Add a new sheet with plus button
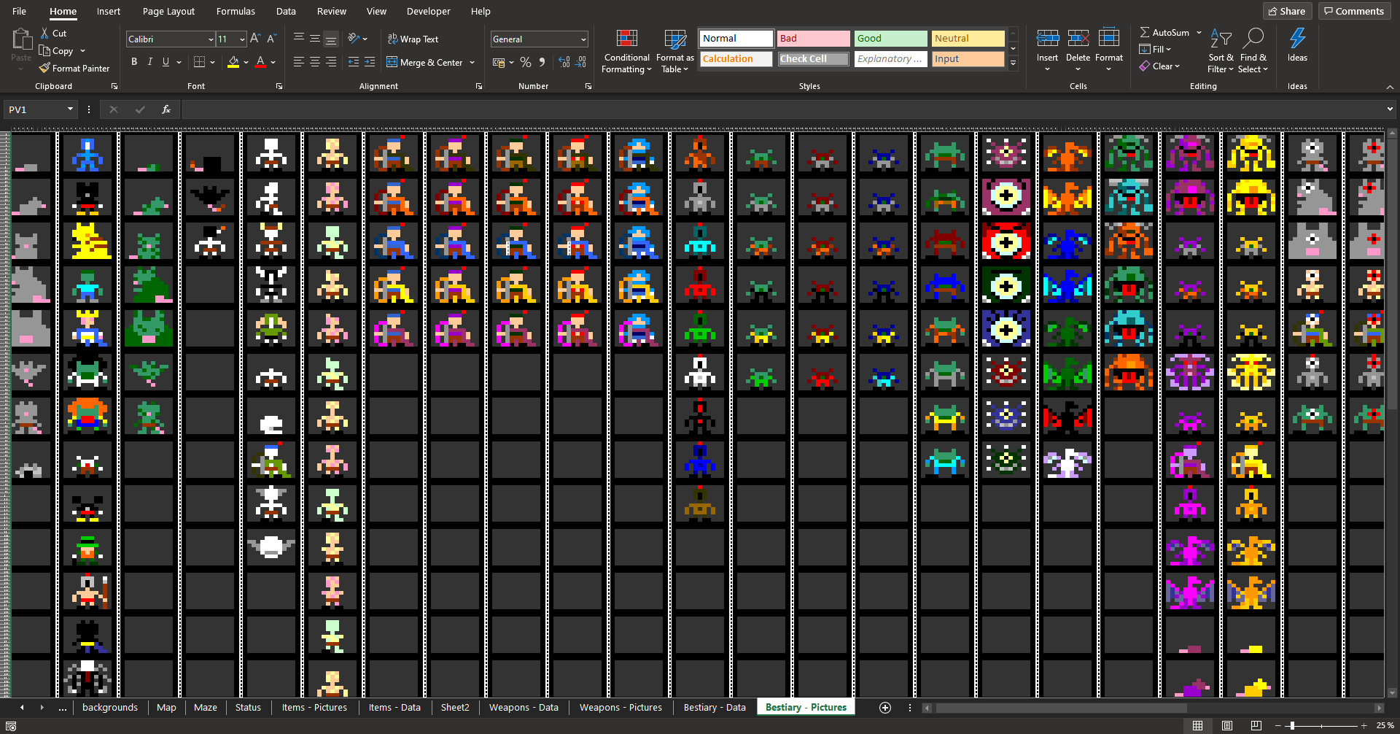 (885, 708)
